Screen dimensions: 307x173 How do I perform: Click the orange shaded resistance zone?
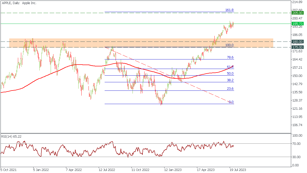[x=141, y=43]
